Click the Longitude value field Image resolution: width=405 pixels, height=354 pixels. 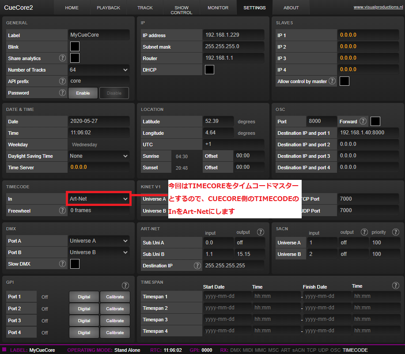[x=218, y=133]
